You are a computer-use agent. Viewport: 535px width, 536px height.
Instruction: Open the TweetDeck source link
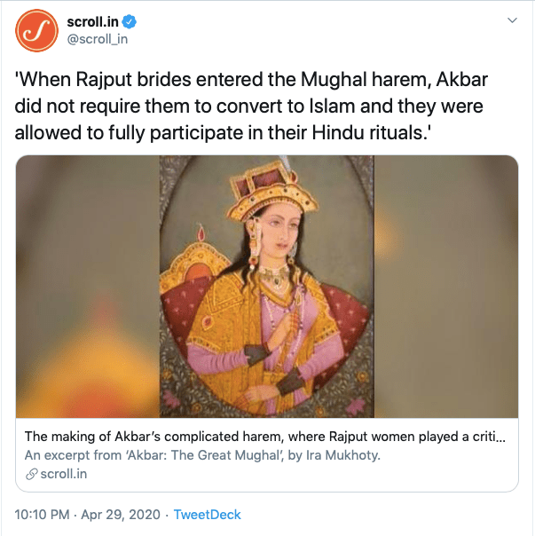pos(207,515)
